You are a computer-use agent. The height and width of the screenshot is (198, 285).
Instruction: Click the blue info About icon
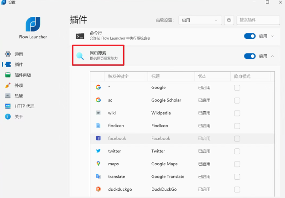click(x=8, y=116)
